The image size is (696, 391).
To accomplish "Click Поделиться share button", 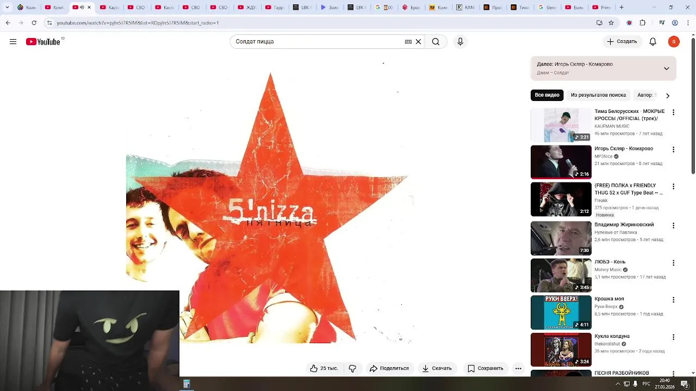I will click(389, 368).
